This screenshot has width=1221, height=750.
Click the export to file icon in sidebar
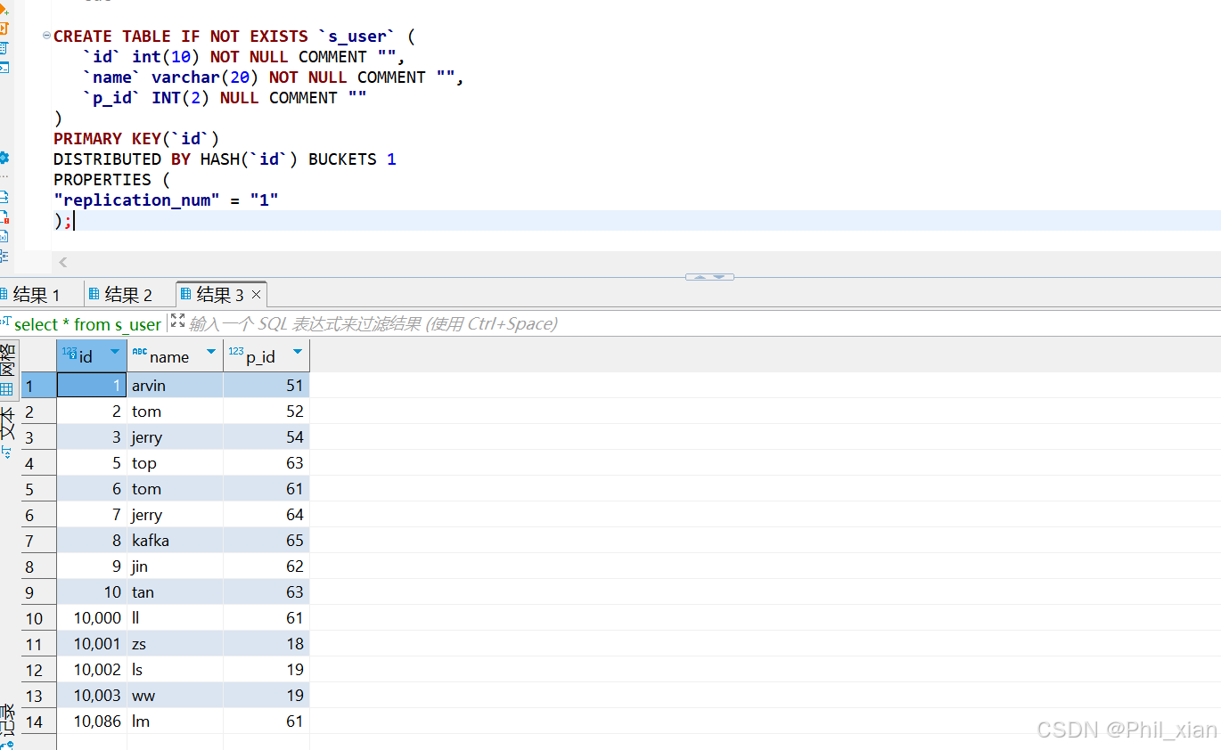click(4, 197)
